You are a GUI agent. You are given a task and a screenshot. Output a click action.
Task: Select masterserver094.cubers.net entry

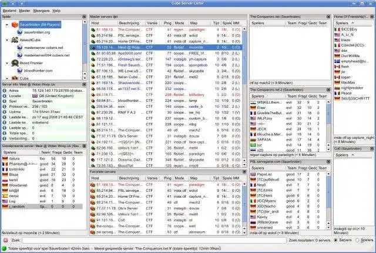tap(47, 55)
